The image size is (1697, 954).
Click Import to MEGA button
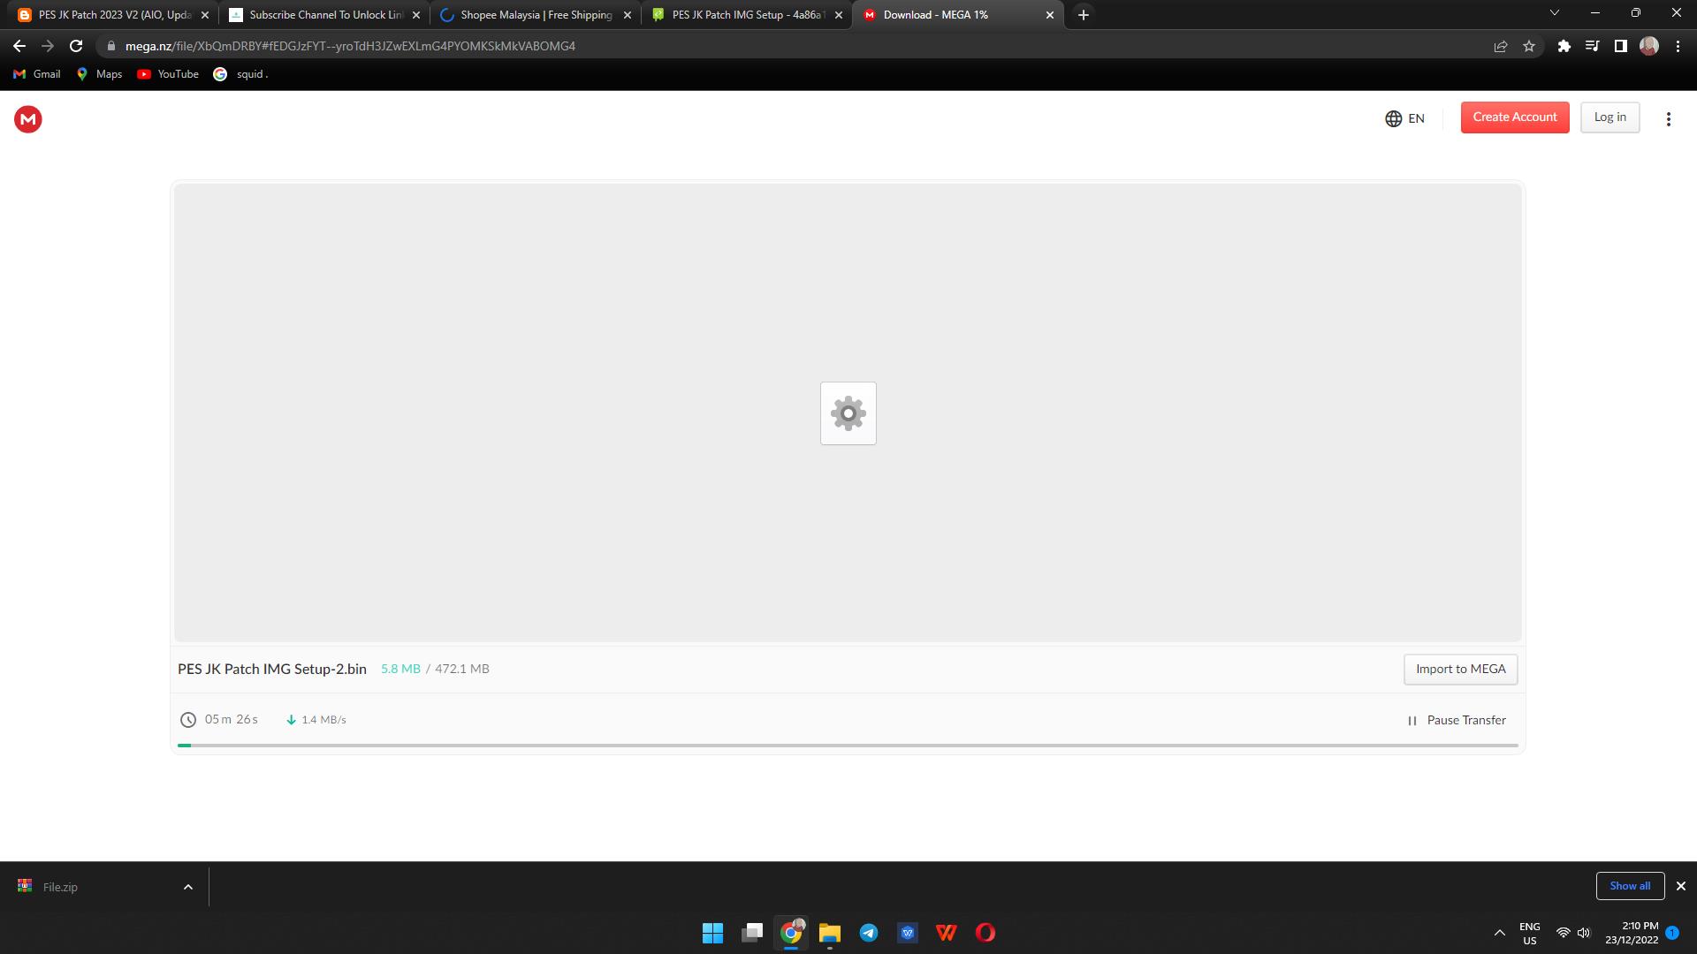[x=1460, y=670]
